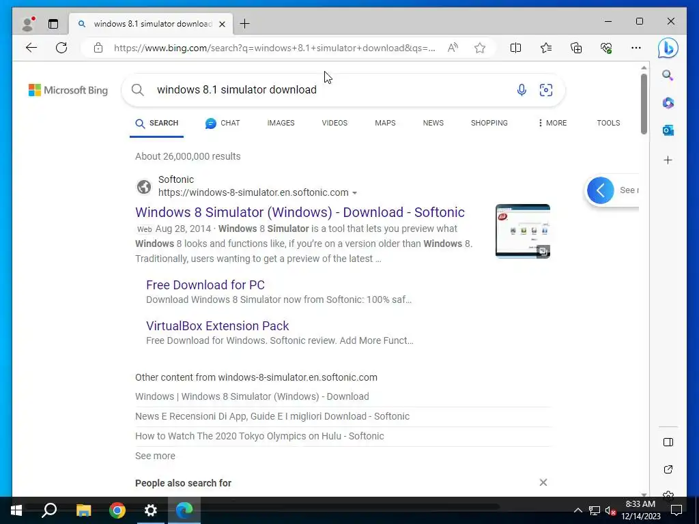Refresh the page
This screenshot has width=699, height=524.
click(61, 48)
